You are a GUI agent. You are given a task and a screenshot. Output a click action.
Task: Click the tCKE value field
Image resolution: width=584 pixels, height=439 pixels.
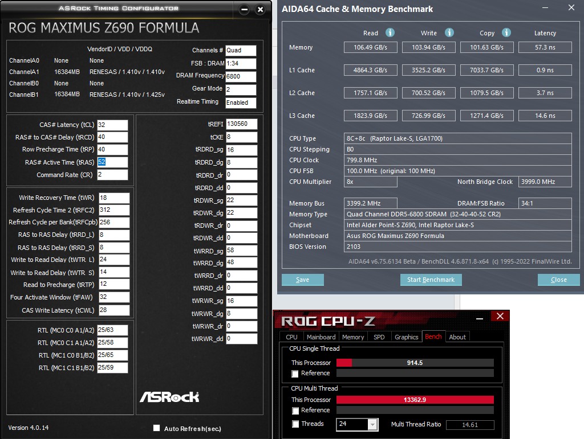[241, 137]
